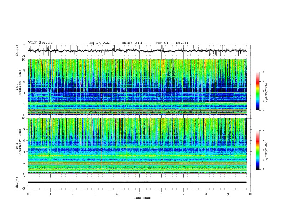The height and width of the screenshot is (218, 282).
Task: Click the ch.2 spectrogram panel
Action: pyautogui.click(x=137, y=146)
